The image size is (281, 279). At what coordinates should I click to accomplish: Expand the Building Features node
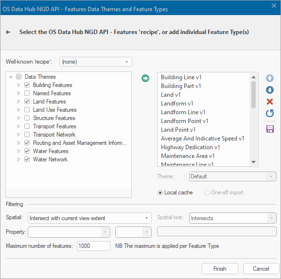pyautogui.click(x=18, y=85)
